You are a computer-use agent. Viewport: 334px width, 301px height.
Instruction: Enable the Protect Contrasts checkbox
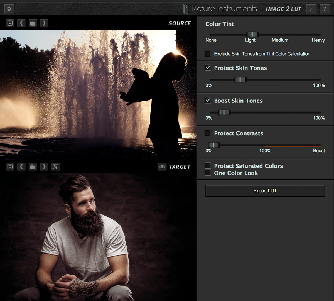[x=208, y=133]
